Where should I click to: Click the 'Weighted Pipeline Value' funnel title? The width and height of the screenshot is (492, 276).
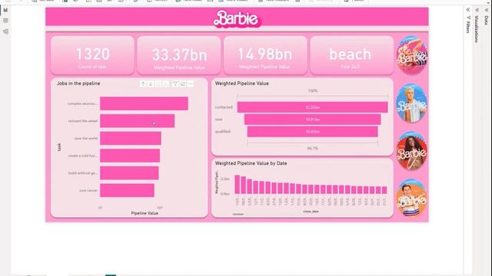point(241,84)
